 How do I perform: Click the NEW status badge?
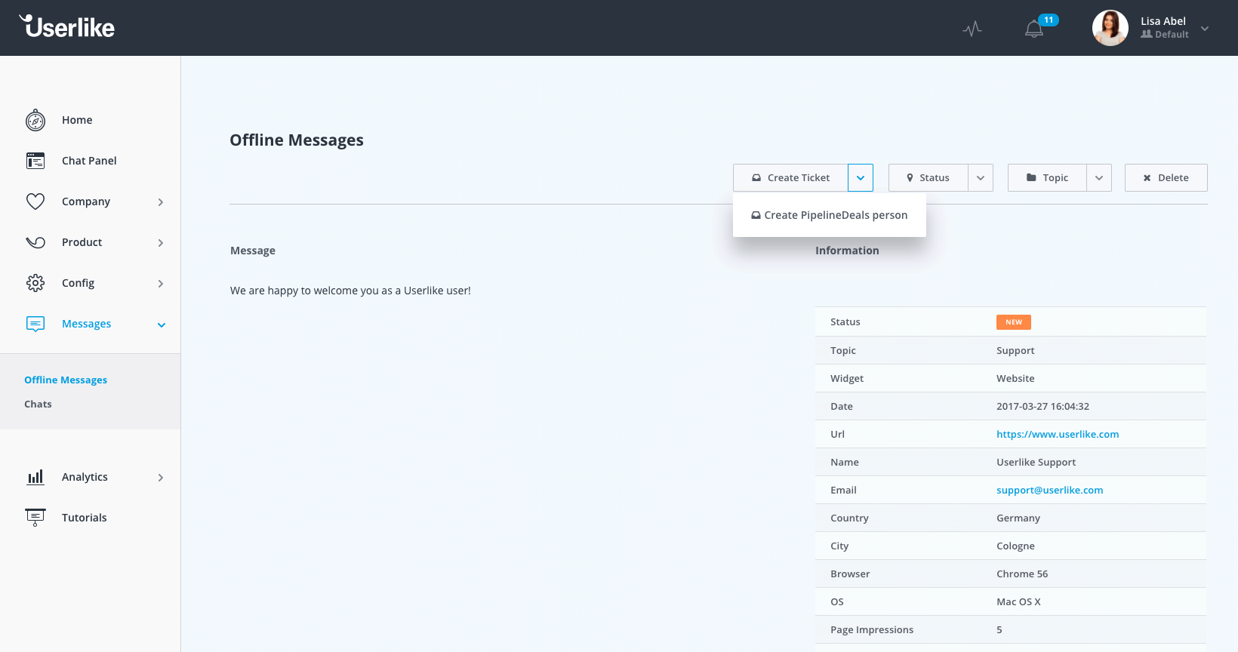click(1013, 322)
